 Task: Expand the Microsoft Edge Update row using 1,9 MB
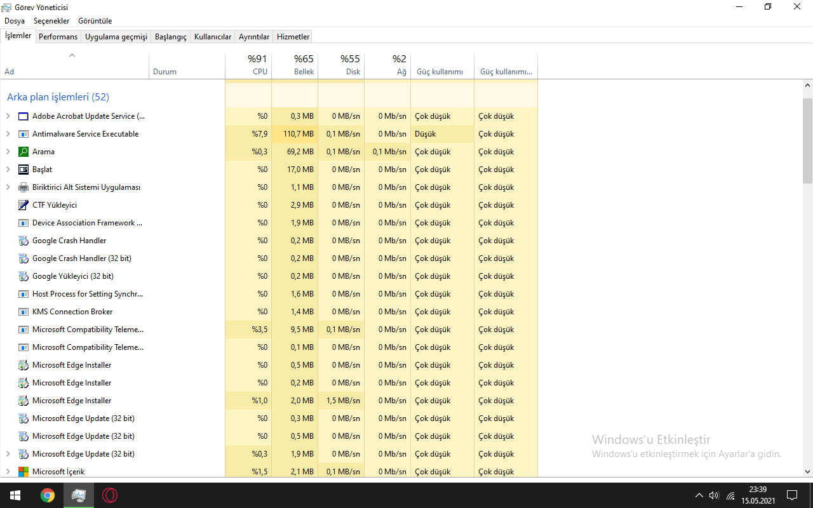(x=8, y=454)
